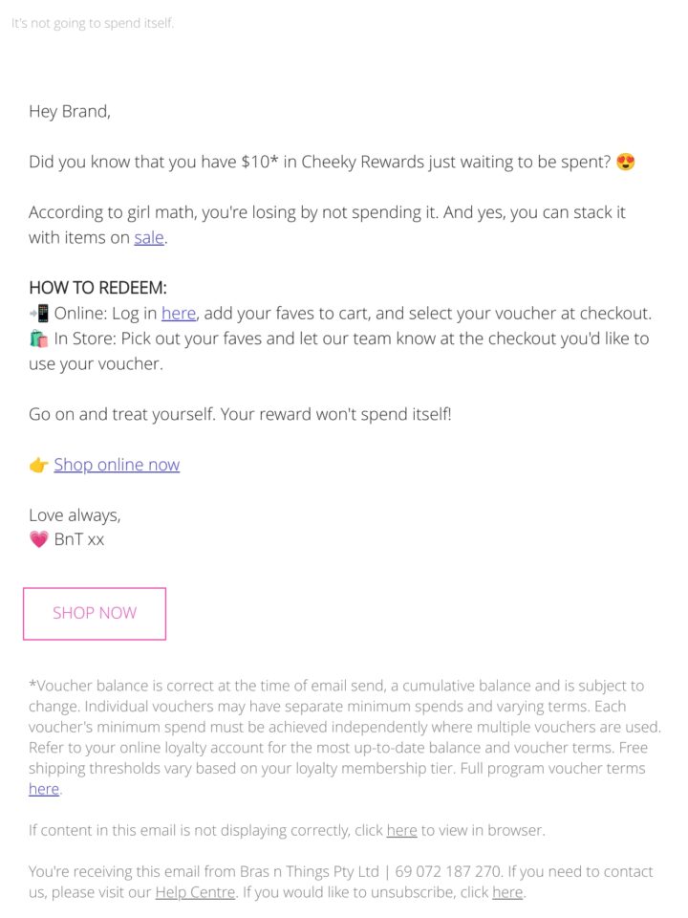The image size is (688, 918).
Task: Open the Help Centre link
Action: (195, 892)
